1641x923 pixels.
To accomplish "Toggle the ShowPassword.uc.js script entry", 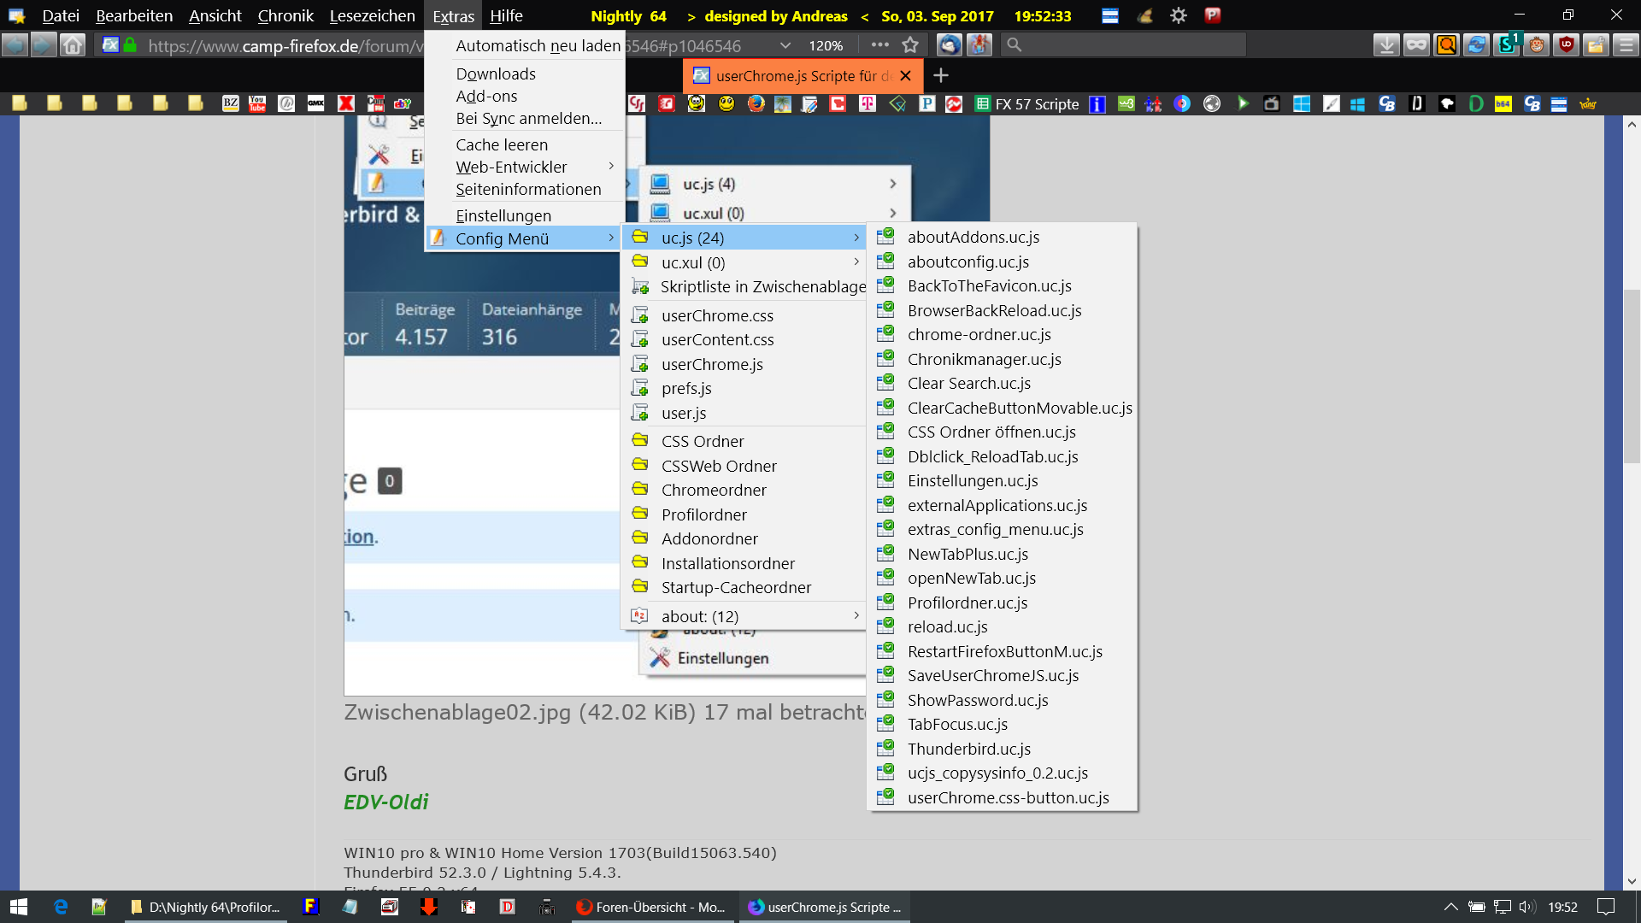I will point(977,700).
